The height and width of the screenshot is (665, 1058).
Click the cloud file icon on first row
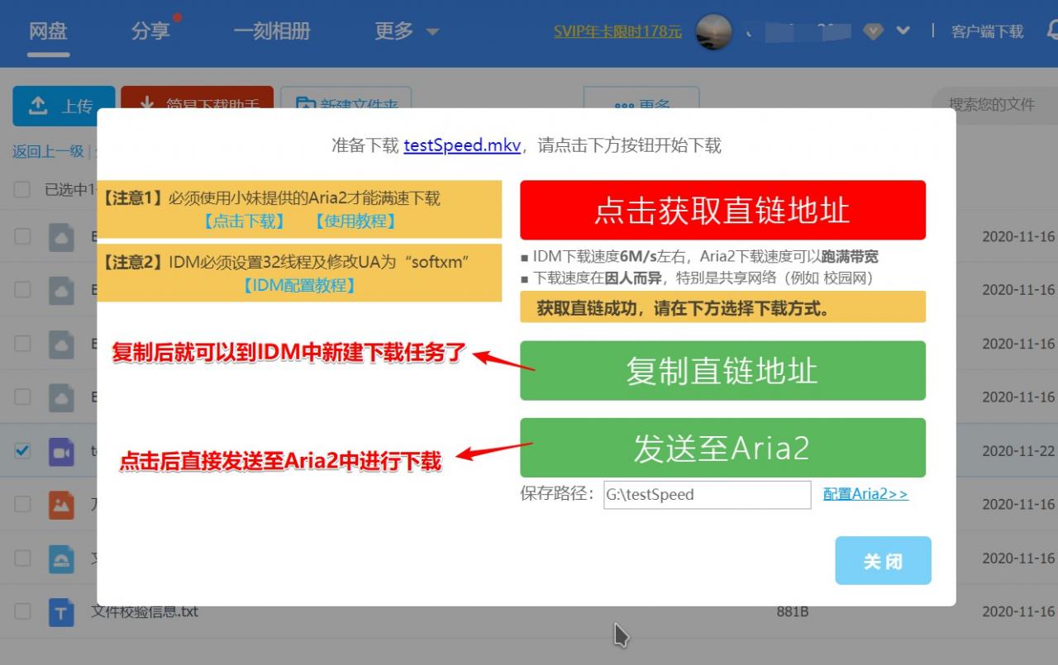click(x=60, y=235)
